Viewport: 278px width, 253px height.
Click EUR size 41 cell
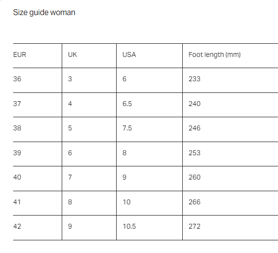[37, 203]
